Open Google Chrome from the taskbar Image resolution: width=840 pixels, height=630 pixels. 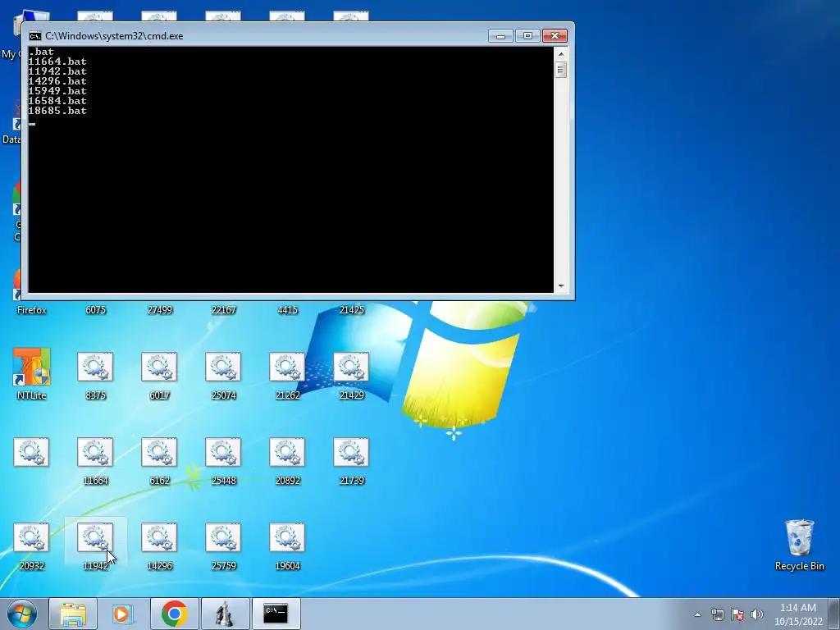point(174,614)
